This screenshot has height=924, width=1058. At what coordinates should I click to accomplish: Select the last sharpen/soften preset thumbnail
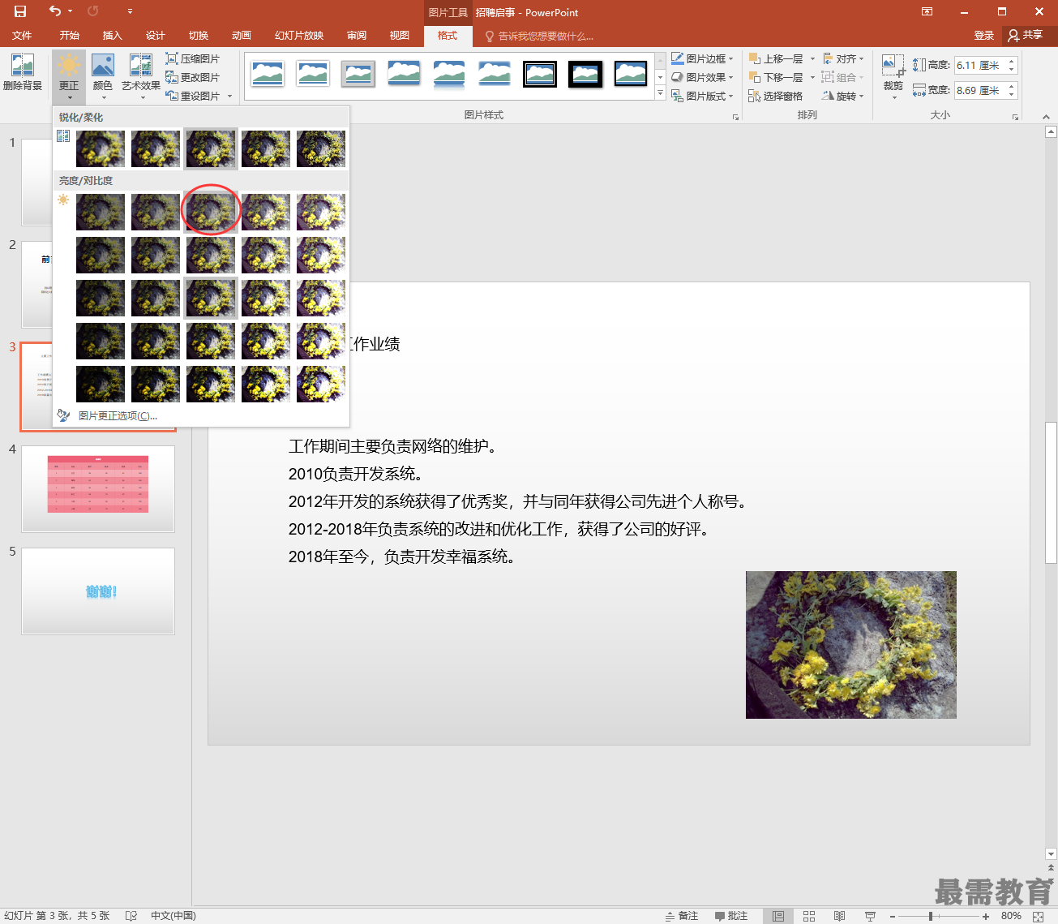321,149
